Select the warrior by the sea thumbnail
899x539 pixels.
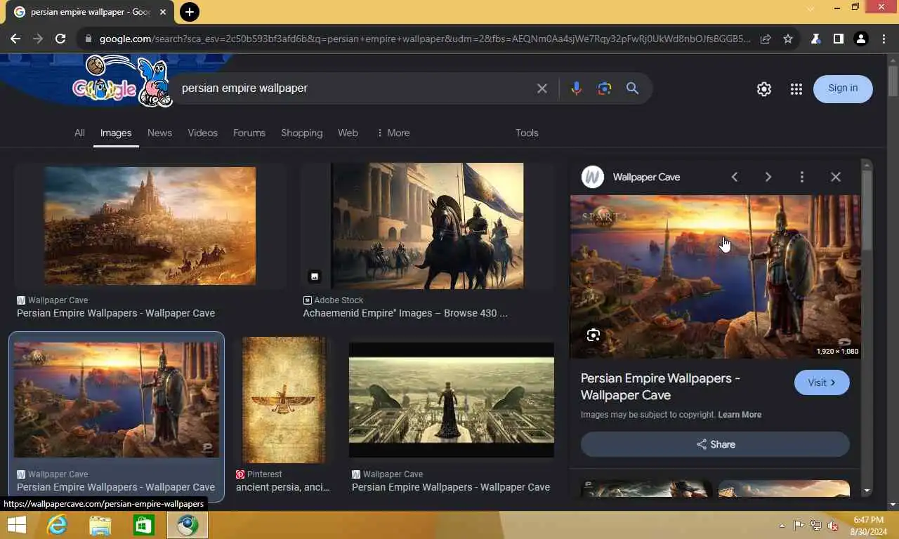point(117,400)
